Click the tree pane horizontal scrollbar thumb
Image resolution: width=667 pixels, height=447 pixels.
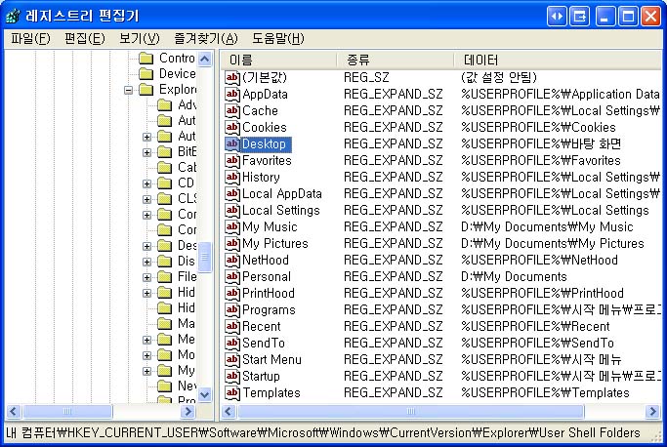point(67,411)
